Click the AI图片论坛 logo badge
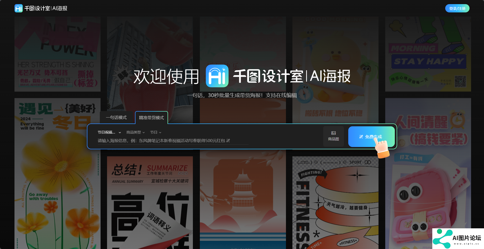The image size is (484, 249). click(458, 239)
